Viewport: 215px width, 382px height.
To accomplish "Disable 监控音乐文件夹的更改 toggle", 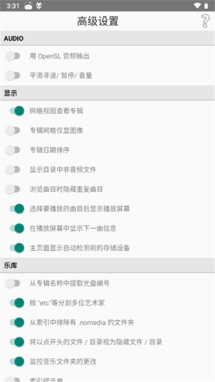I will [17, 361].
